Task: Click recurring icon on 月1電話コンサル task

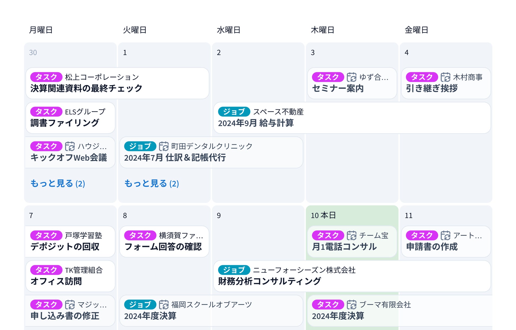Action: [x=351, y=235]
